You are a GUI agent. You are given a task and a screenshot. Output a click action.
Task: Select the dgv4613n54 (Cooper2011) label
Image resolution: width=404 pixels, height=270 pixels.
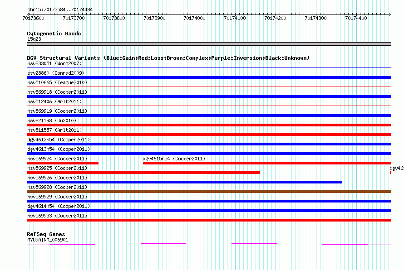(59, 149)
